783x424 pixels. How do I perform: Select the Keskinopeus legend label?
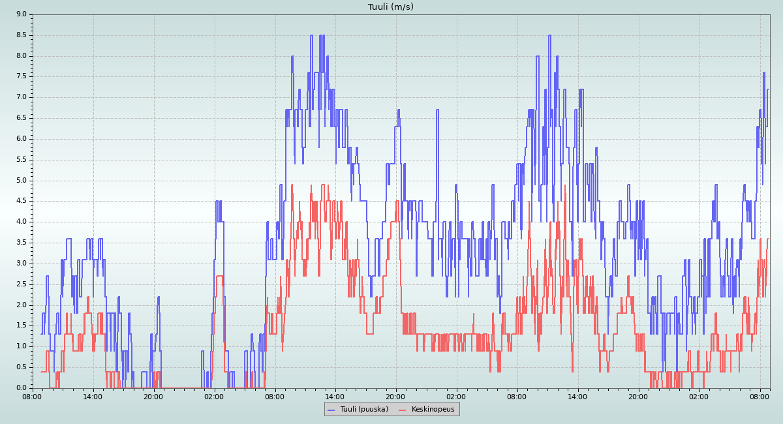[433, 409]
